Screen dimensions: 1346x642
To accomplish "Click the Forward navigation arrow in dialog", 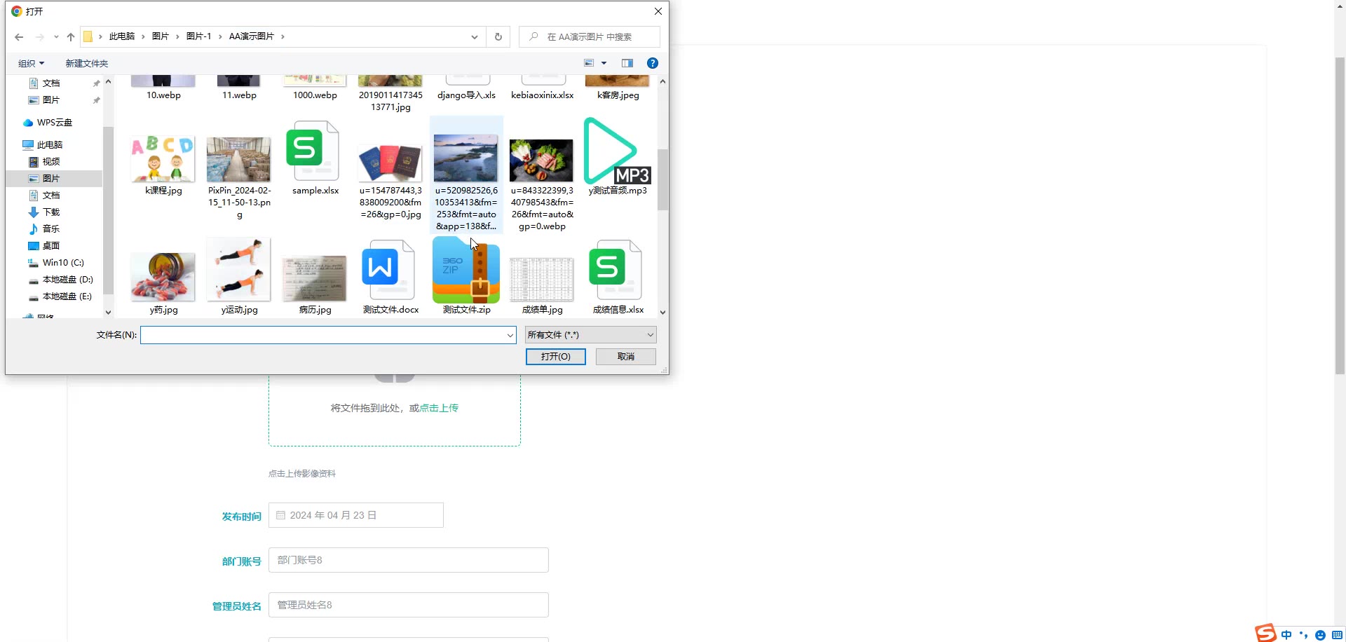I will pos(39,37).
